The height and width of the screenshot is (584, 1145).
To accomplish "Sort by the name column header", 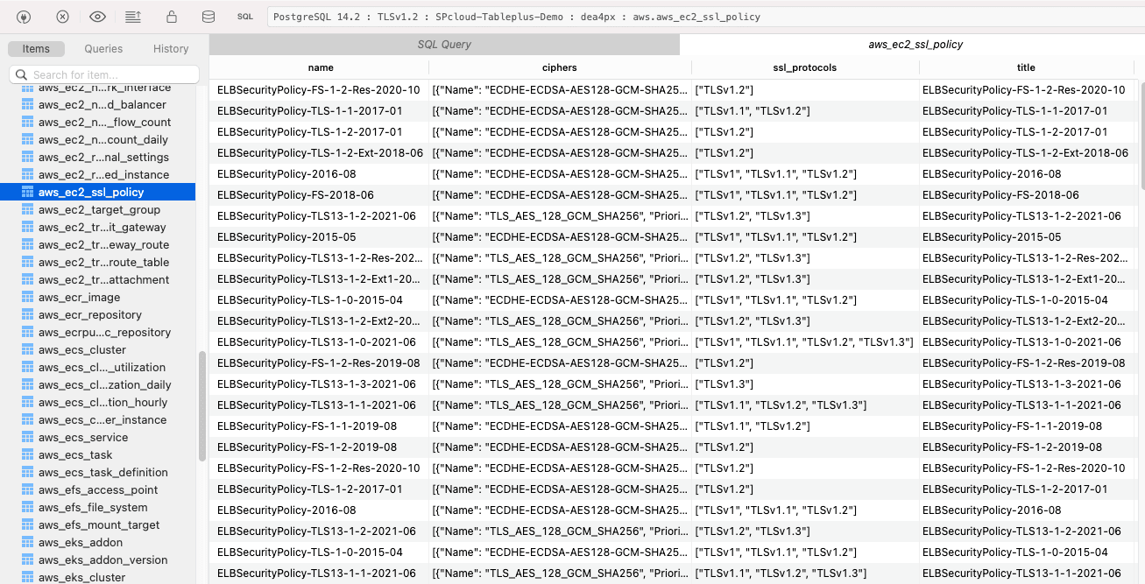I will click(x=321, y=67).
